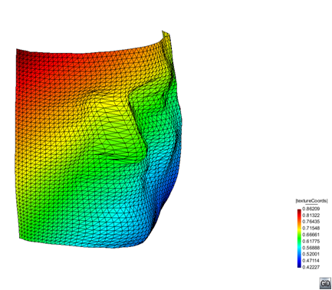This screenshot has width=332, height=290.
Task: Select the 0.56888 legend label
Action: pyautogui.click(x=311, y=248)
